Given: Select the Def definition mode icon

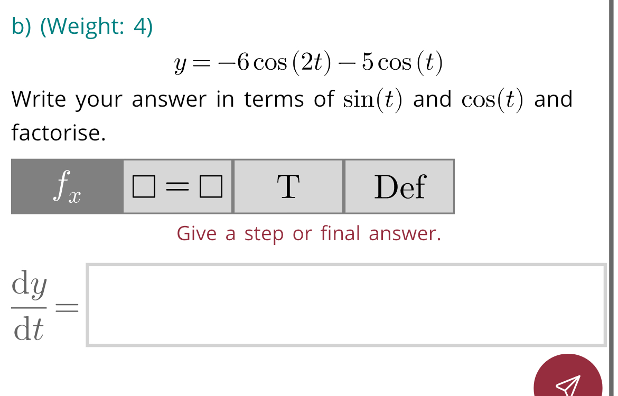Looking at the screenshot, I should pos(399,187).
